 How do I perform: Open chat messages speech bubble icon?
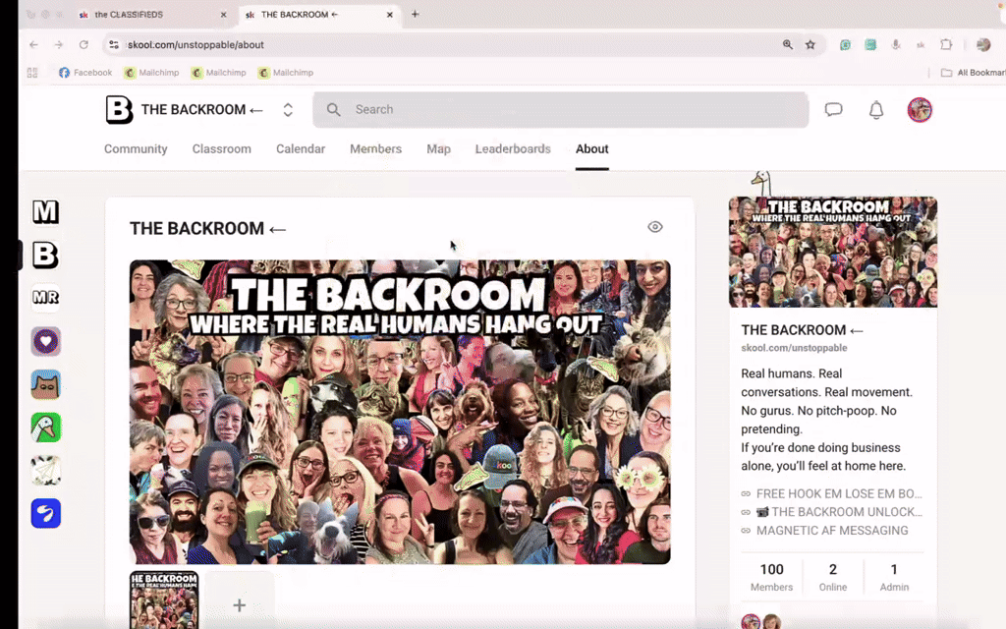click(x=833, y=110)
